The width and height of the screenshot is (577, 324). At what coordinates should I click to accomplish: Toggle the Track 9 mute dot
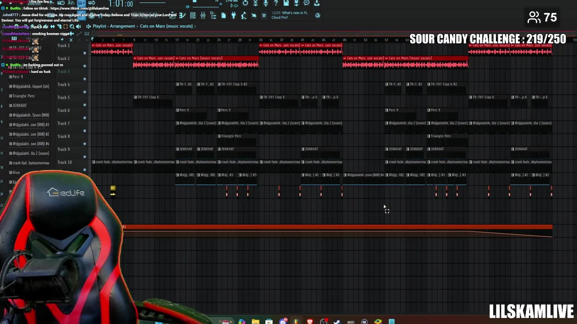(85, 157)
